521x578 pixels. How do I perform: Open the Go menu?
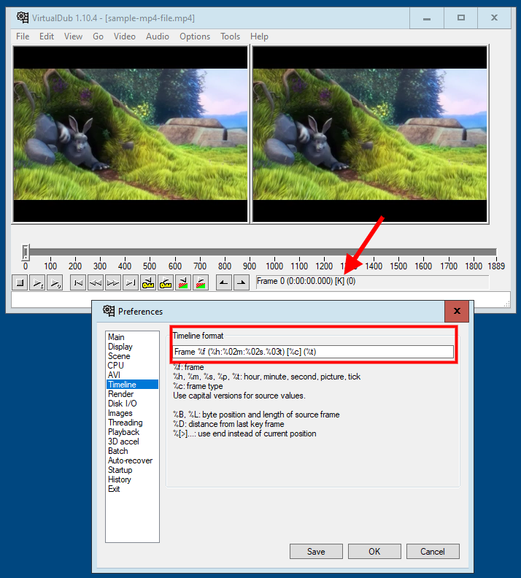pos(98,36)
